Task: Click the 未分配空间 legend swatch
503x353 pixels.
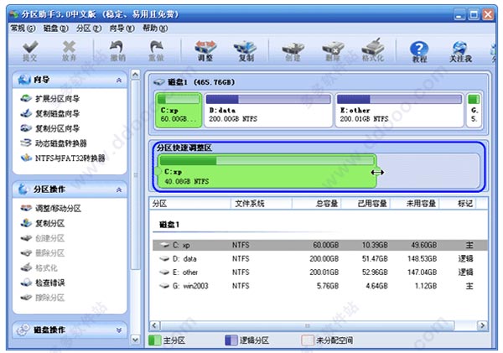Action: click(308, 340)
